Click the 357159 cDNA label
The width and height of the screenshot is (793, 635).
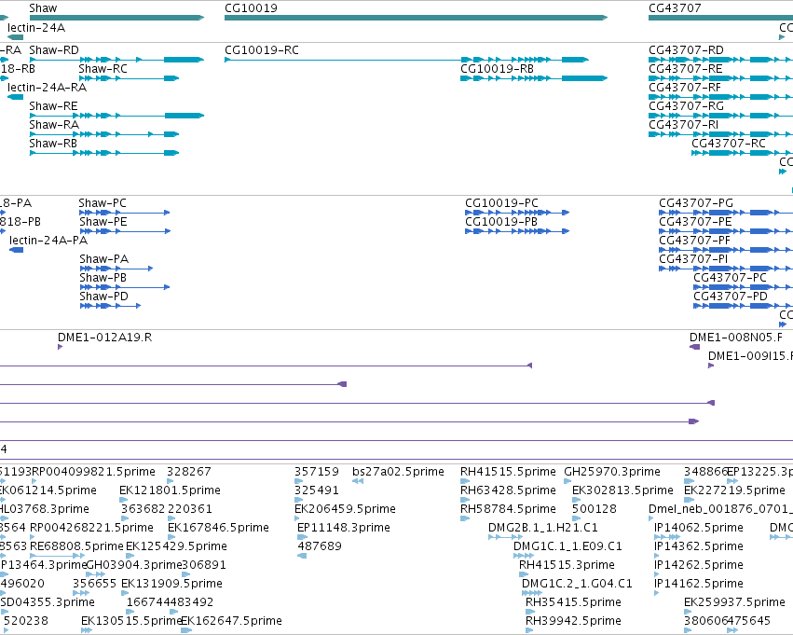317,472
